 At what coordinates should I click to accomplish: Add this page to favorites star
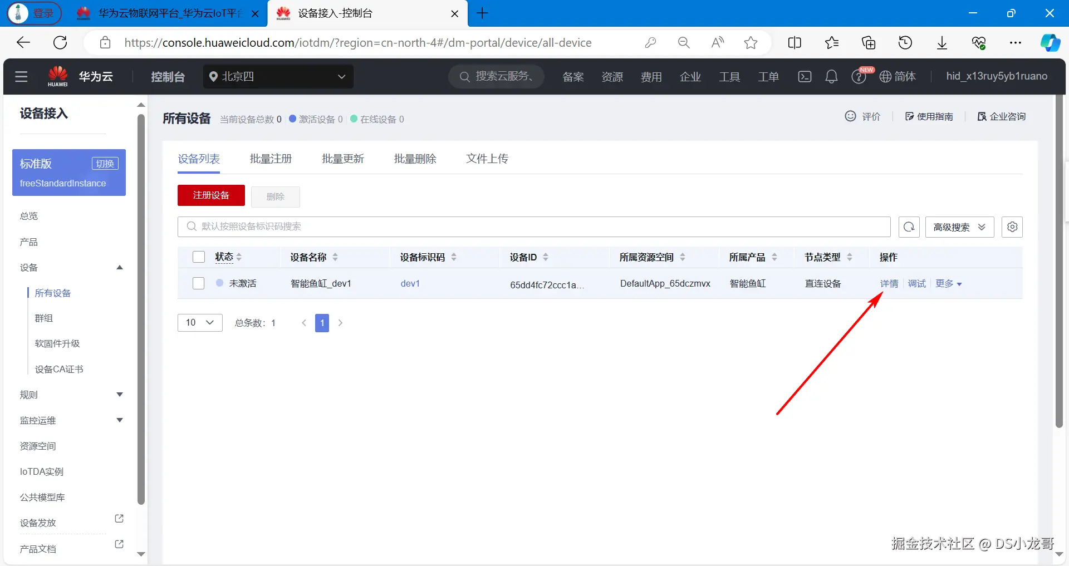point(751,43)
